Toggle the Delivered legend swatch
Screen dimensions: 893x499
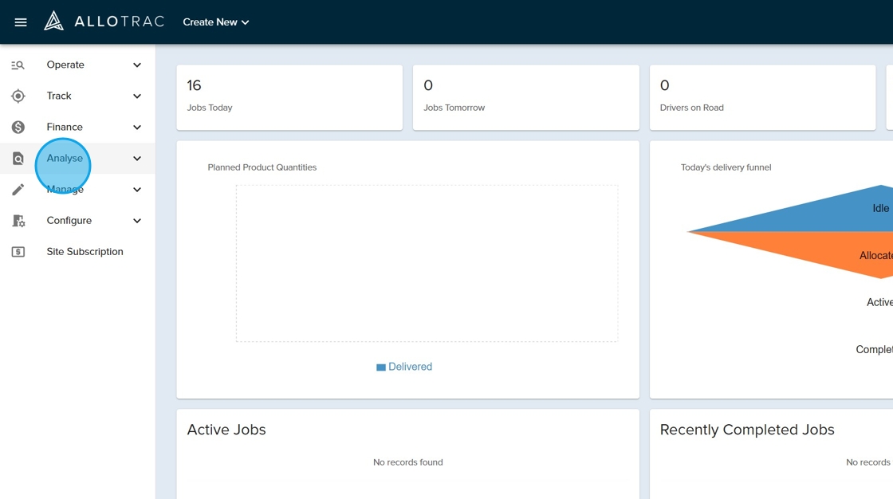[x=381, y=367]
